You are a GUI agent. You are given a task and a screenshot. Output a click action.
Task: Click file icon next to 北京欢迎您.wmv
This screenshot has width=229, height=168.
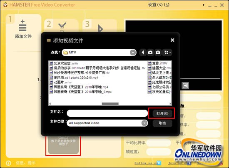(51, 63)
